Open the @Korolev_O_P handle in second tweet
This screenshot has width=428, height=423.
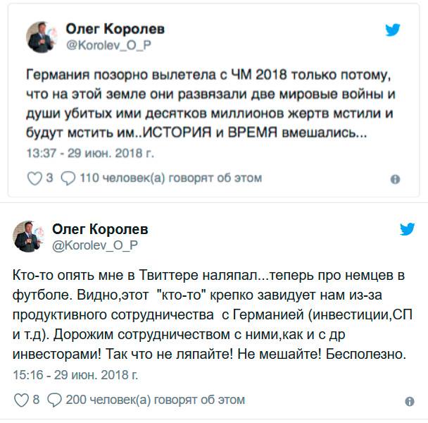94,245
